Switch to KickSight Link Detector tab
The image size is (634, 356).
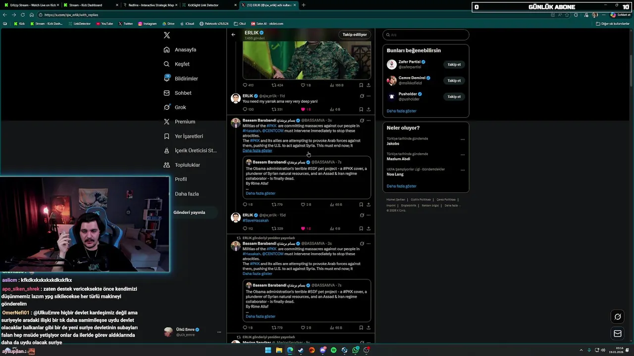(210, 5)
